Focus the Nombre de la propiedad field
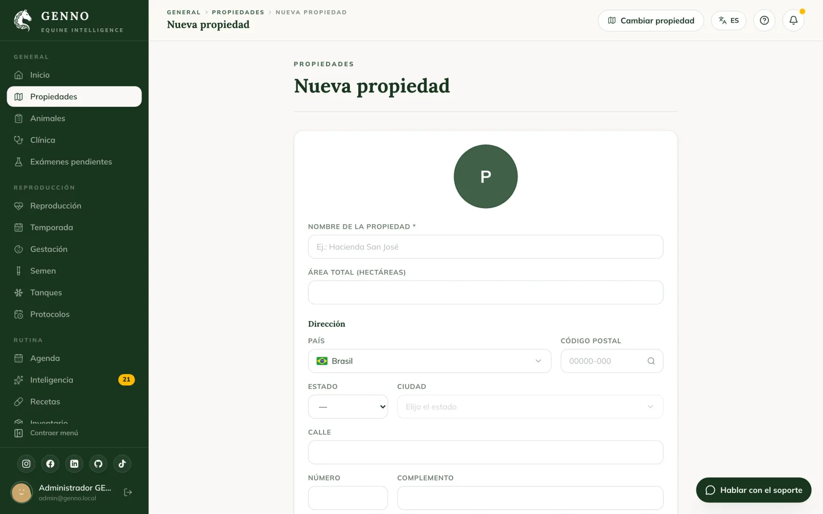Screen dimensions: 823x514 point(486,247)
